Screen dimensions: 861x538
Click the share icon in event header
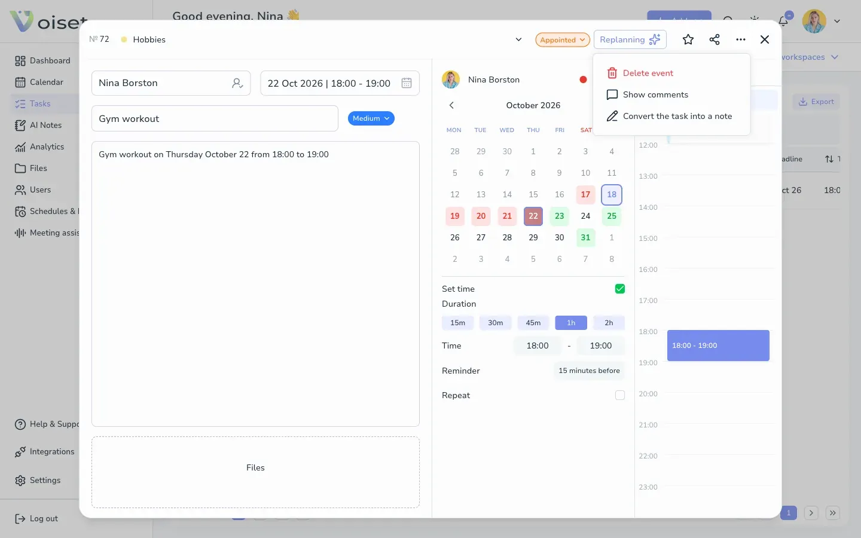(x=715, y=39)
